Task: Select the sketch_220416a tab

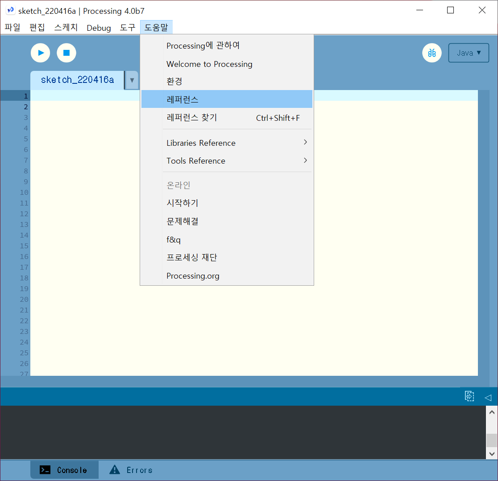Action: point(77,80)
